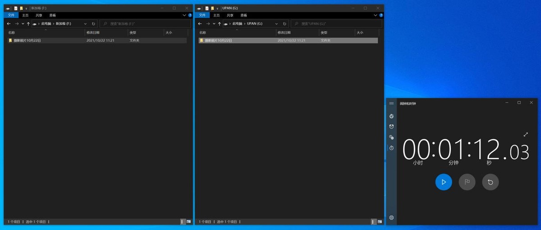The height and width of the screenshot is (230, 541).
Task: Refresh the UPAN (G:) folder view
Action: pyautogui.click(x=284, y=23)
